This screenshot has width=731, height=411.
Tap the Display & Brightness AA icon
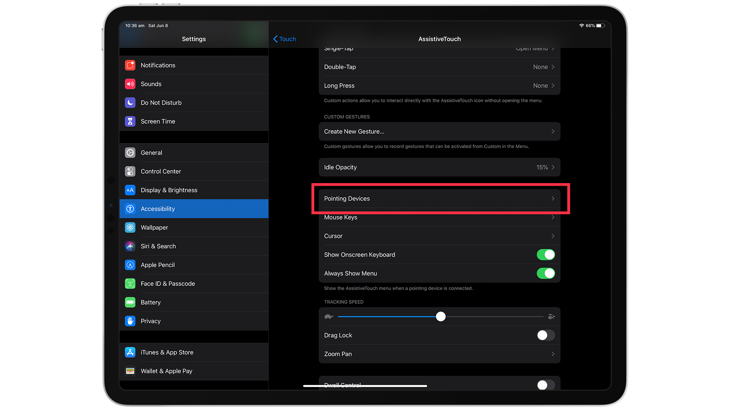coord(130,190)
